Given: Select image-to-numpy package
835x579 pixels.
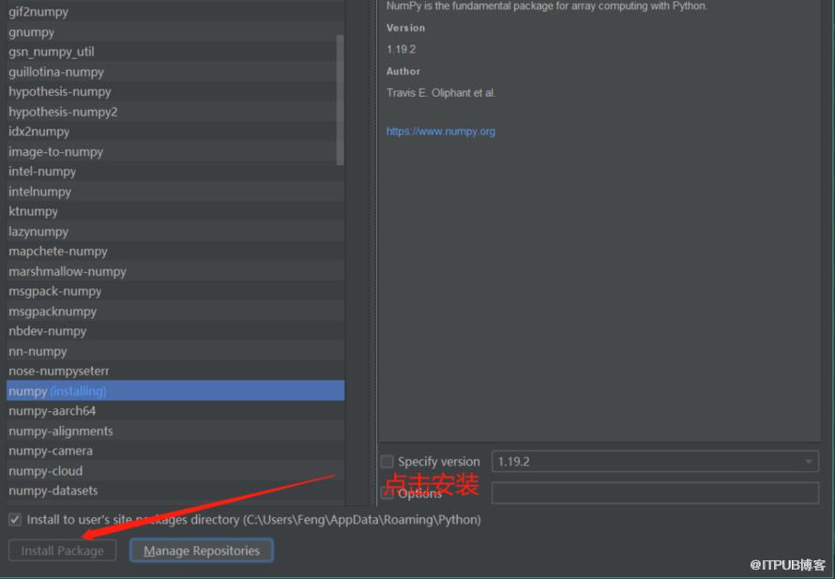Looking at the screenshot, I should click(175, 152).
